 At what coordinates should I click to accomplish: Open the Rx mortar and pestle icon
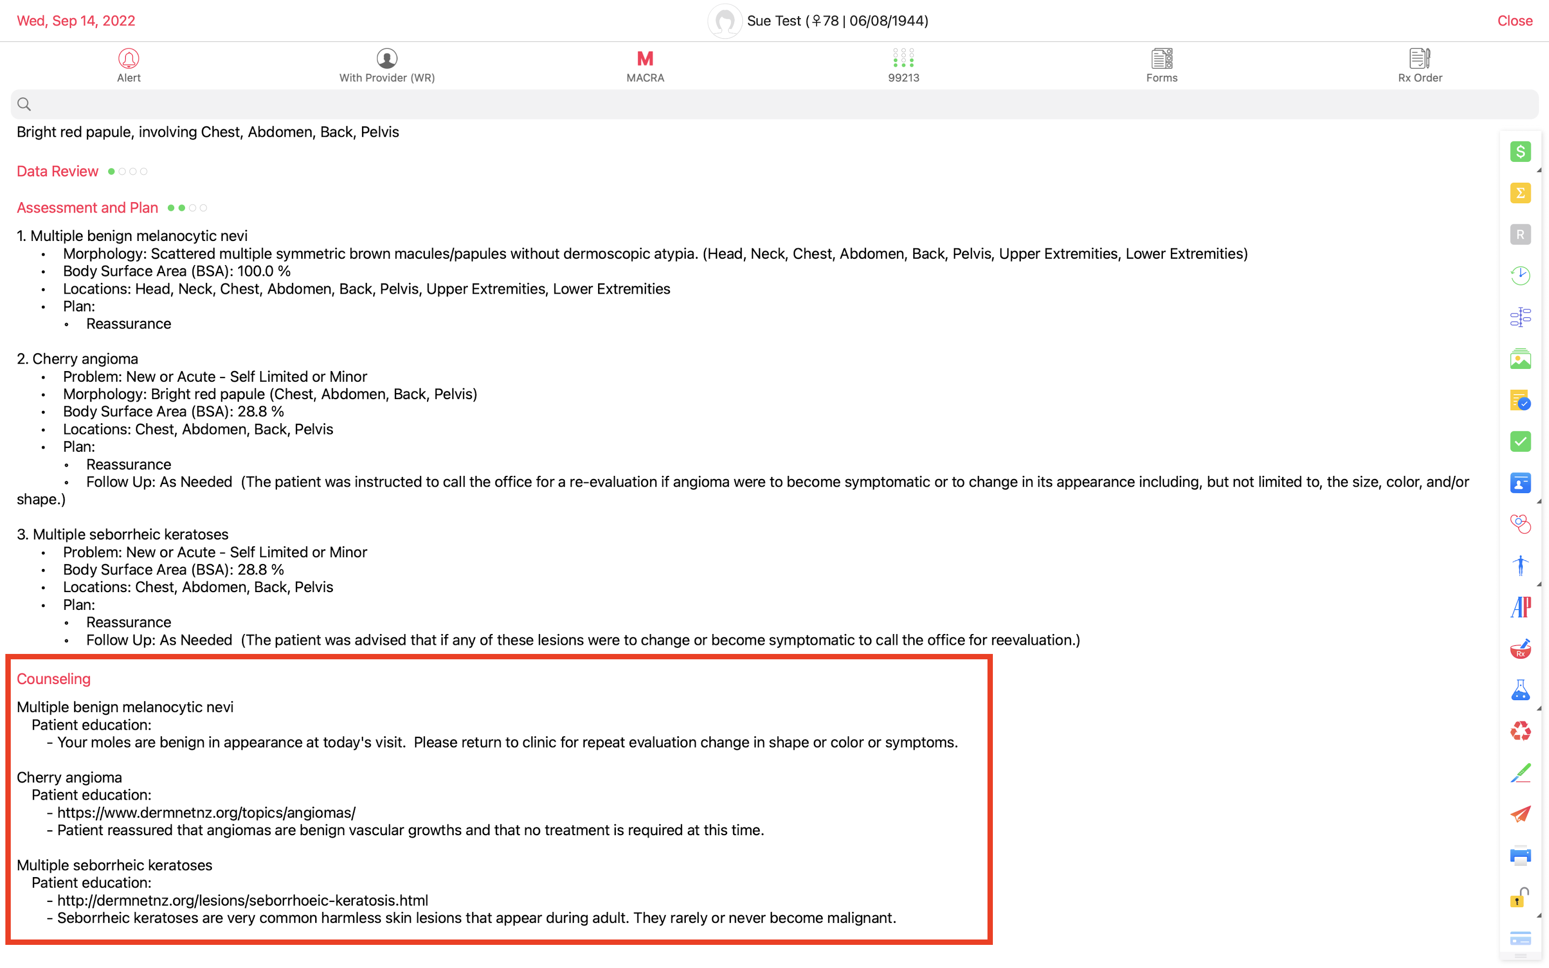1520,649
